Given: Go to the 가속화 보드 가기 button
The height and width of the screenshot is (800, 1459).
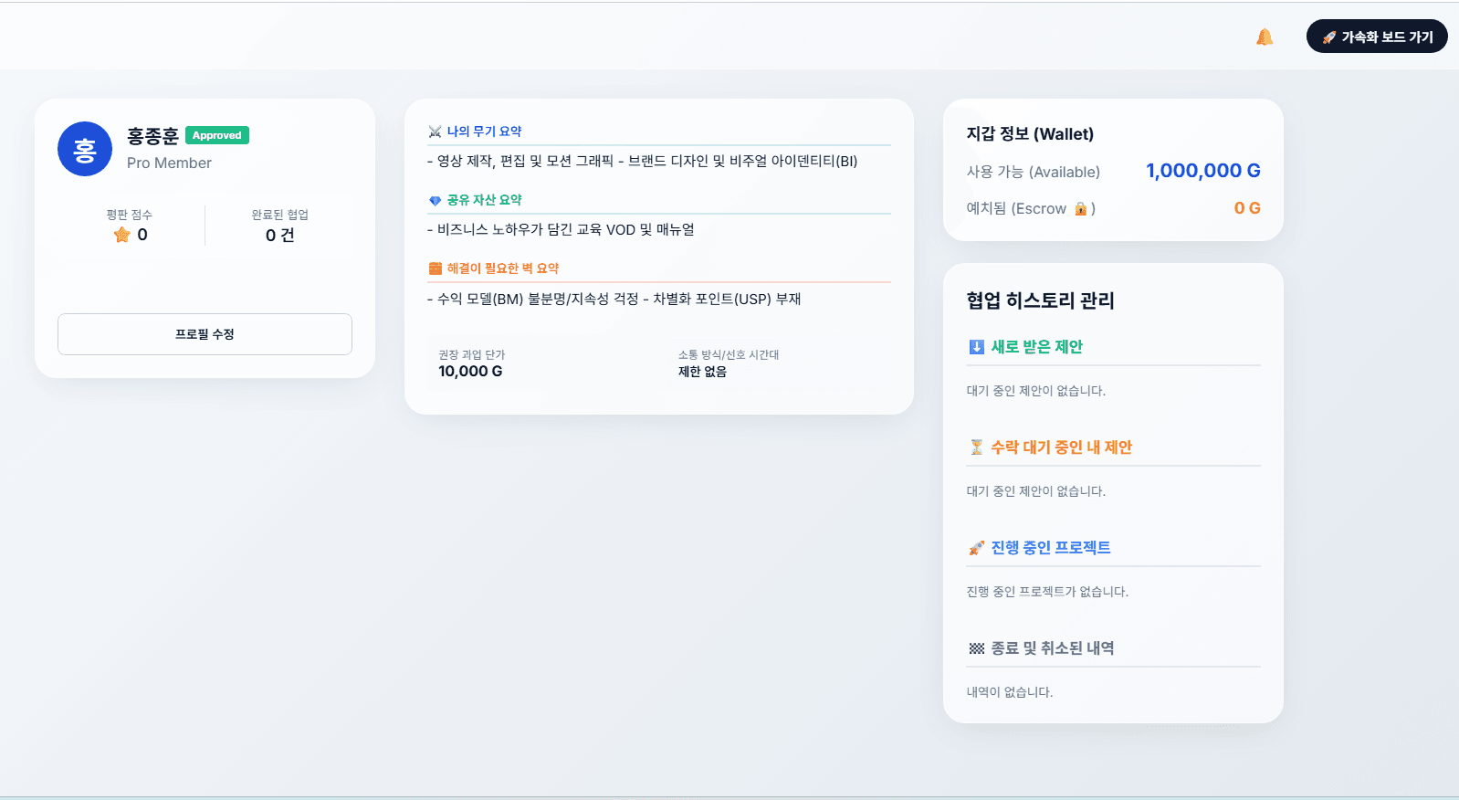Looking at the screenshot, I should (1377, 37).
